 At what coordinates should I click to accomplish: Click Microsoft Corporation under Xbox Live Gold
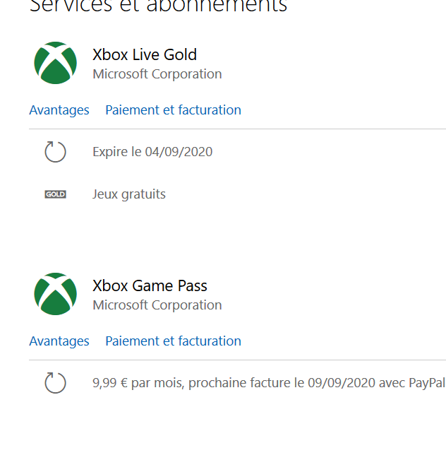click(157, 74)
